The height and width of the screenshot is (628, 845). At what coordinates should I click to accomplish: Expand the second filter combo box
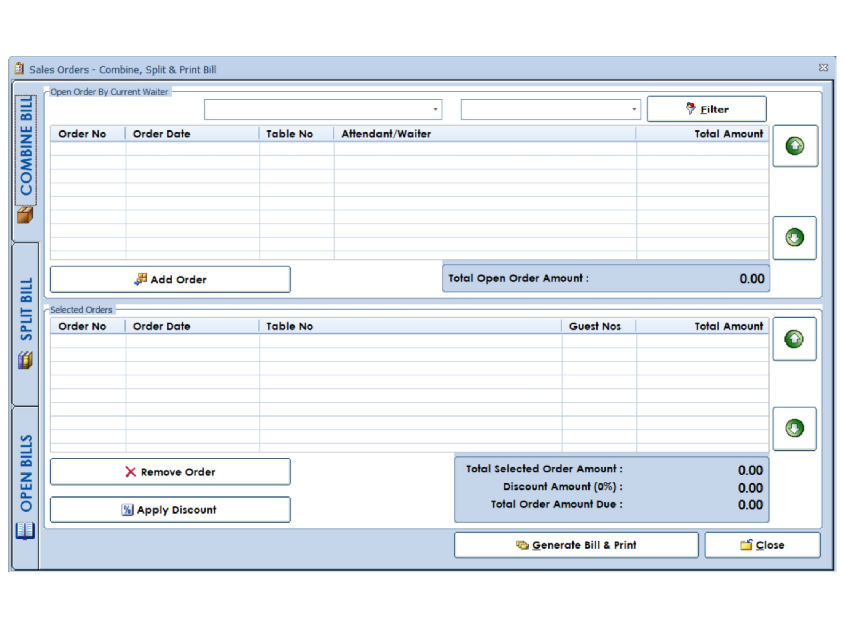coord(634,110)
